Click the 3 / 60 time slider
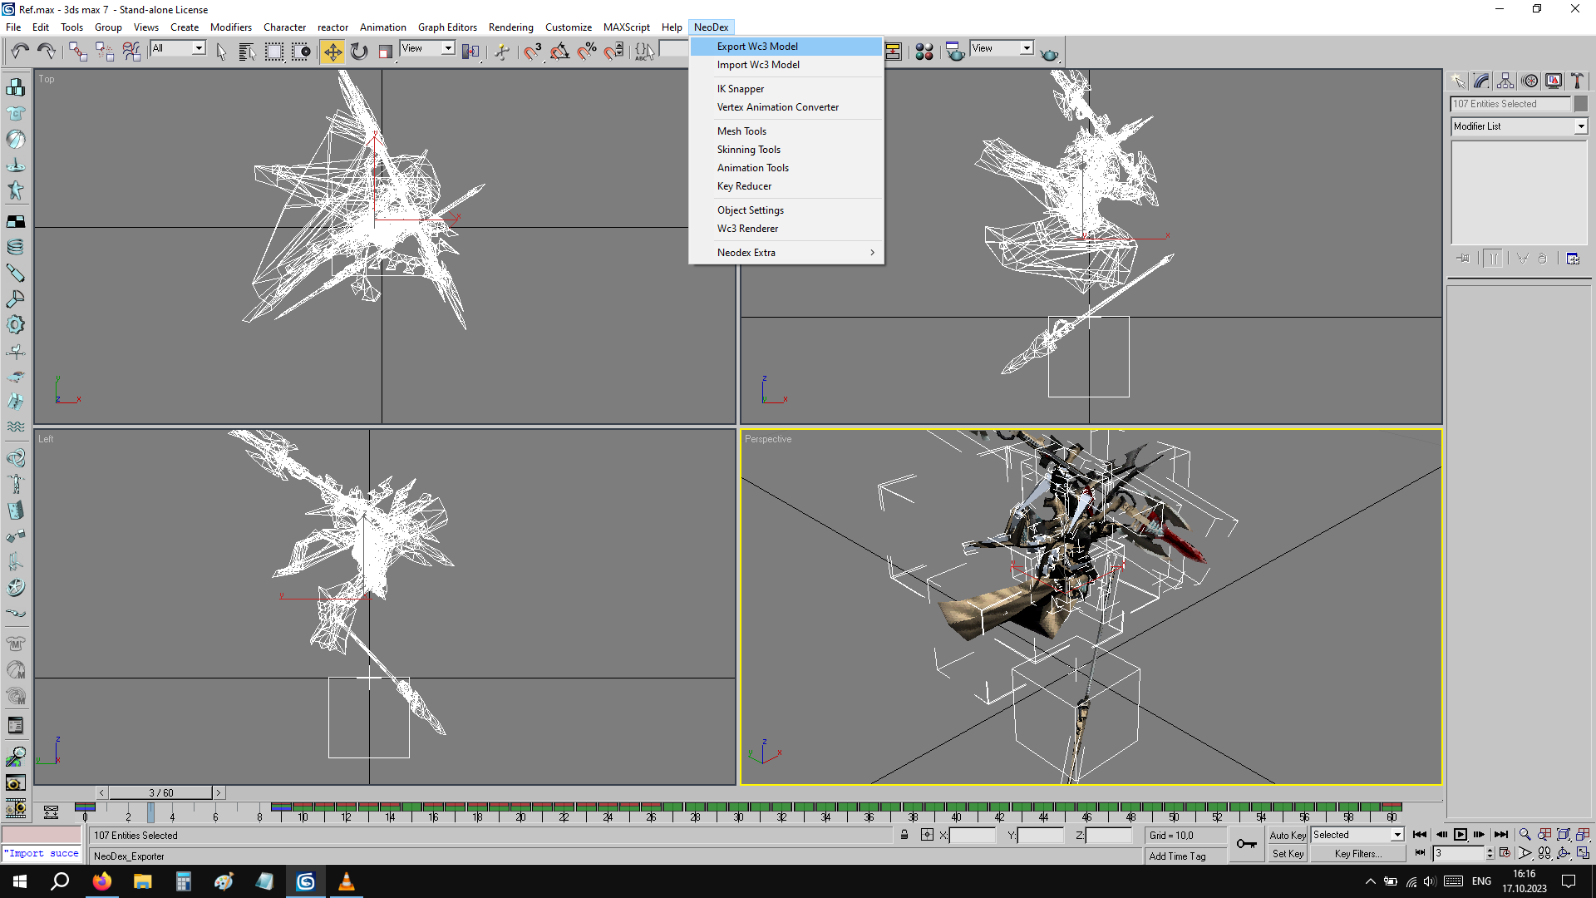Image resolution: width=1596 pixels, height=898 pixels. coord(161,792)
